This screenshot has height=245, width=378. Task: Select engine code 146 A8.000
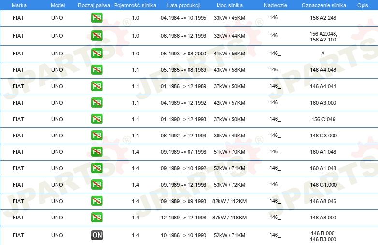point(323,218)
